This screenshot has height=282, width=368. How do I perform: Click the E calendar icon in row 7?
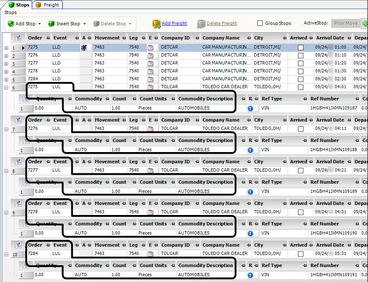[150, 129]
